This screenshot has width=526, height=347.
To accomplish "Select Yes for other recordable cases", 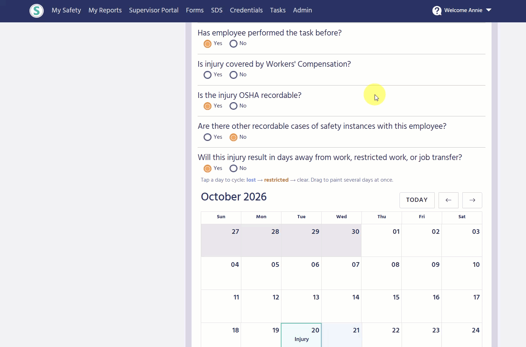I will 208,137.
